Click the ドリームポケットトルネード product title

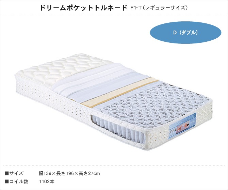point(84,8)
